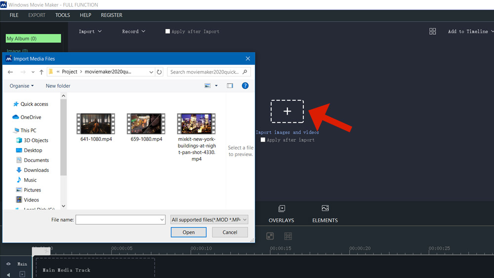Click the search magnifier icon
This screenshot has height=278, width=494.
[x=245, y=72]
